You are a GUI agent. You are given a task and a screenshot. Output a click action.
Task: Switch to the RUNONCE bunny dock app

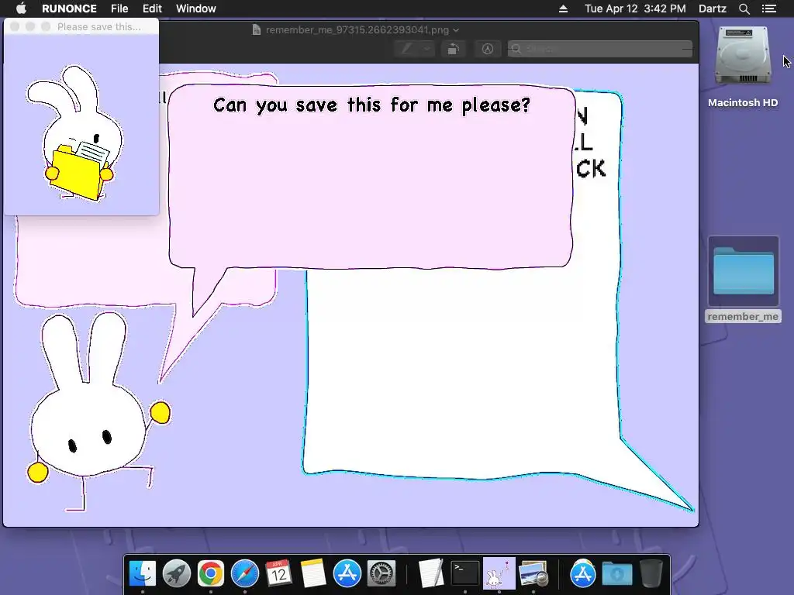pos(499,574)
